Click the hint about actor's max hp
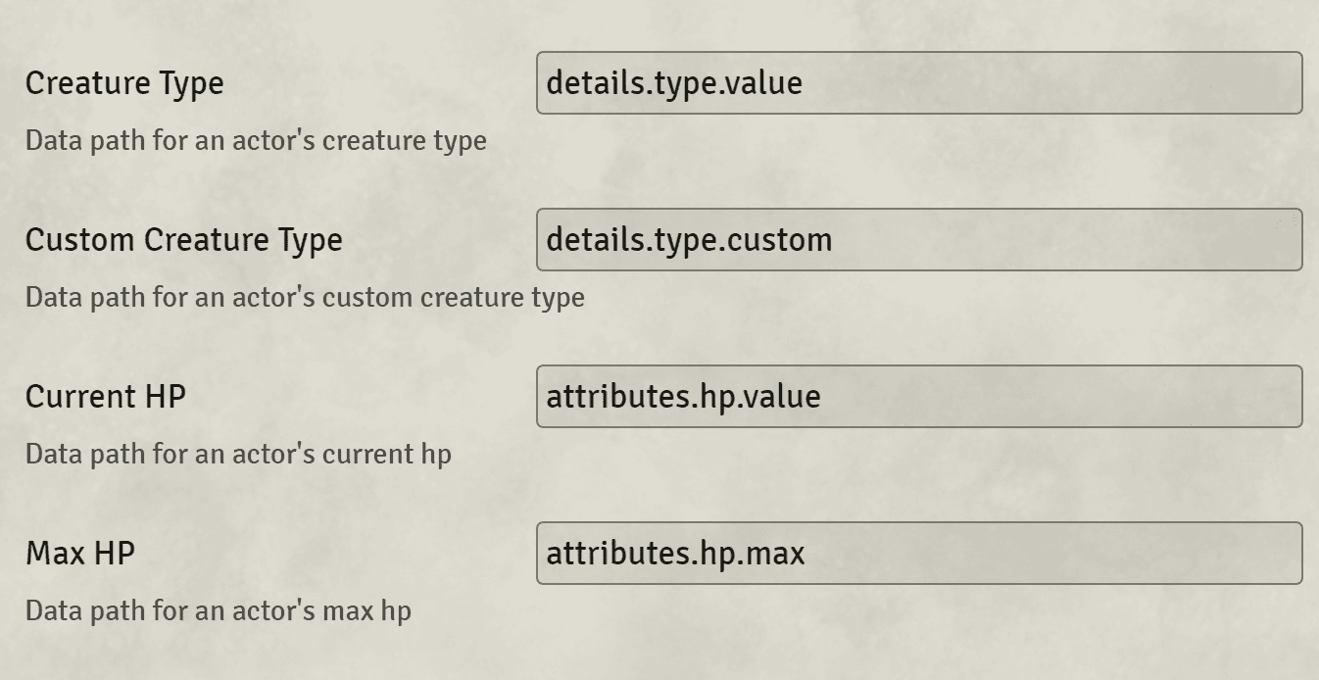The width and height of the screenshot is (1319, 680). pos(219,611)
